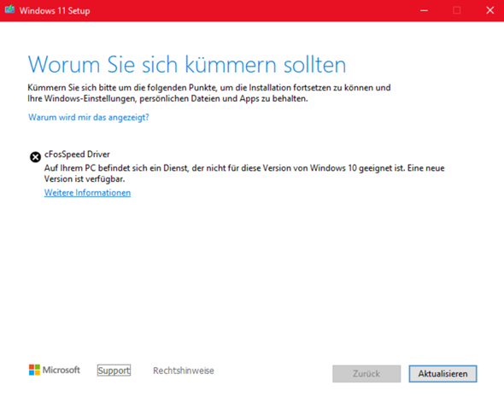Open the Support link

tap(114, 371)
